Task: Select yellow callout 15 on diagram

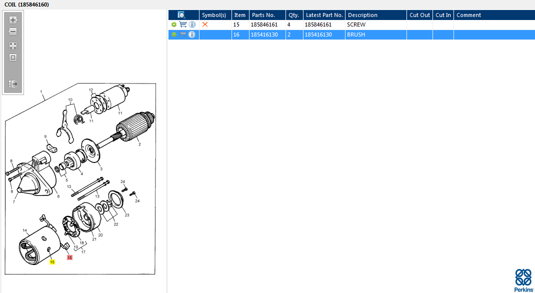Action: [x=52, y=262]
